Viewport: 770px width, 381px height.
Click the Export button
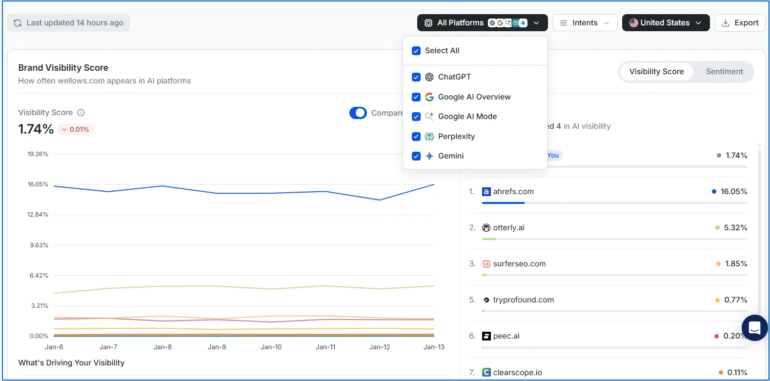pyautogui.click(x=740, y=23)
